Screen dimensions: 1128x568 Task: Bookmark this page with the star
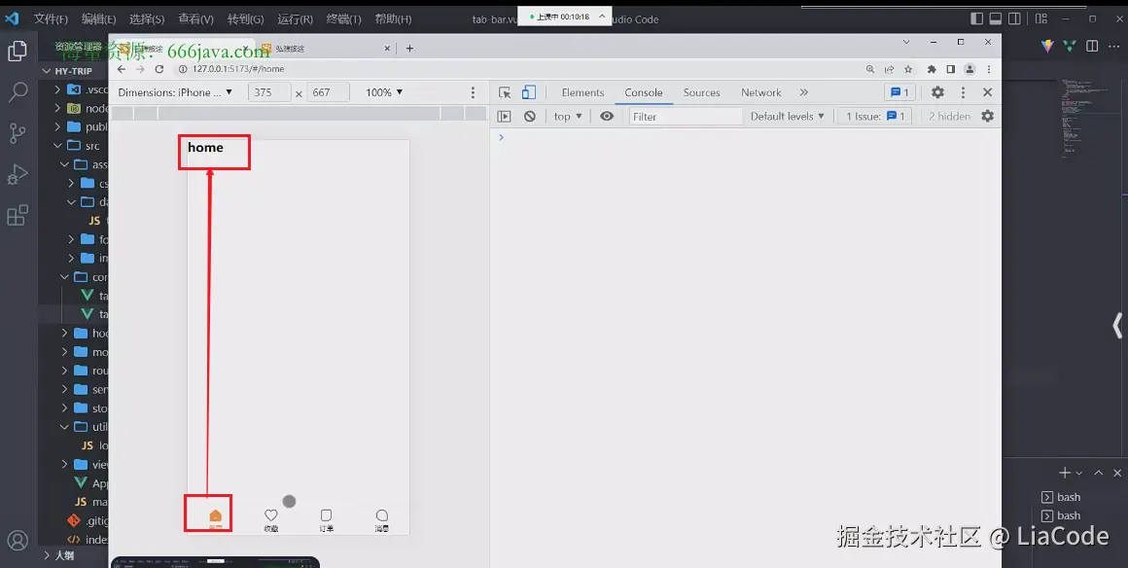coord(908,69)
